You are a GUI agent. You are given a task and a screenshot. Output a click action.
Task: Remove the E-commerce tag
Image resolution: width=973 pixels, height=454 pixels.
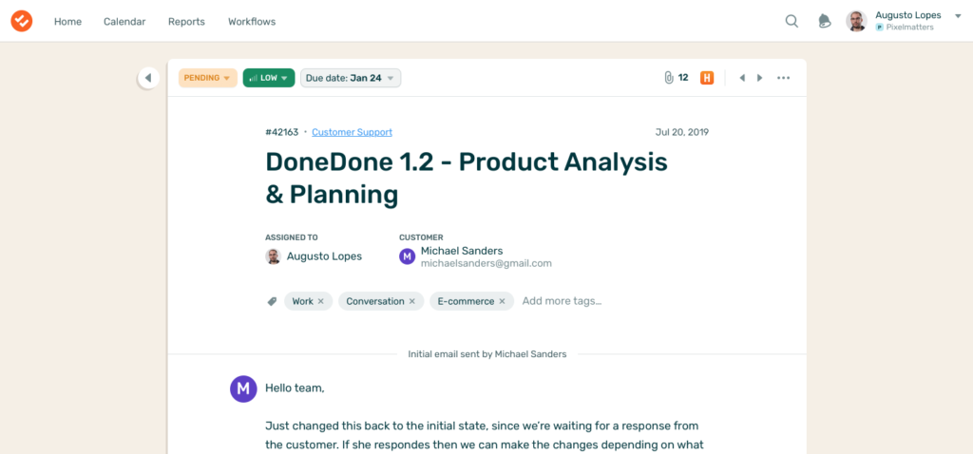click(x=503, y=301)
